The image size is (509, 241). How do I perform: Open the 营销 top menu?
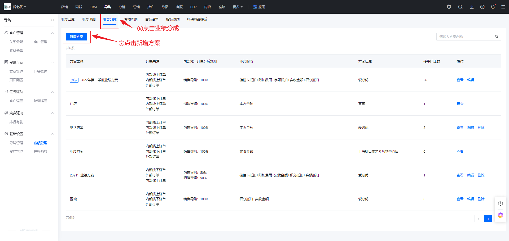pyautogui.click(x=136, y=7)
